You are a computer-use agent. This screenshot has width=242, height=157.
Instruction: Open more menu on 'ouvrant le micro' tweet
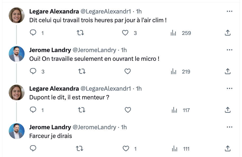[x=230, y=50]
